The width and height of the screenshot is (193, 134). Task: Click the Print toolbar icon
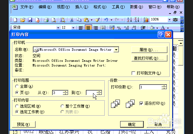(46, 20)
